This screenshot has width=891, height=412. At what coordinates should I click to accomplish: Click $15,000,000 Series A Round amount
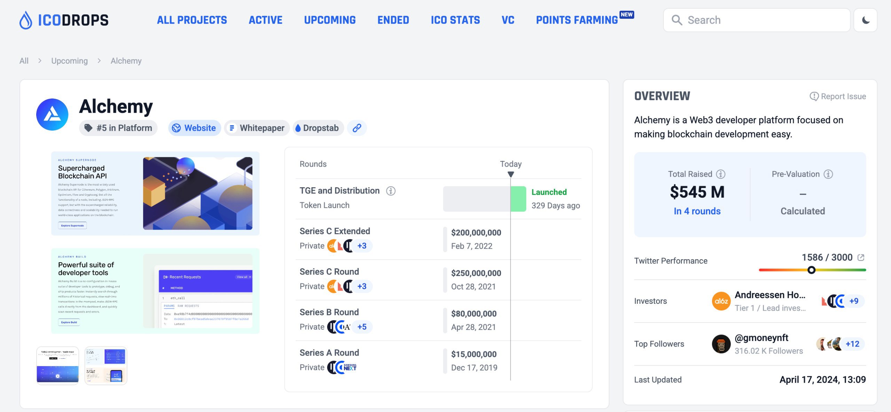[x=474, y=354]
